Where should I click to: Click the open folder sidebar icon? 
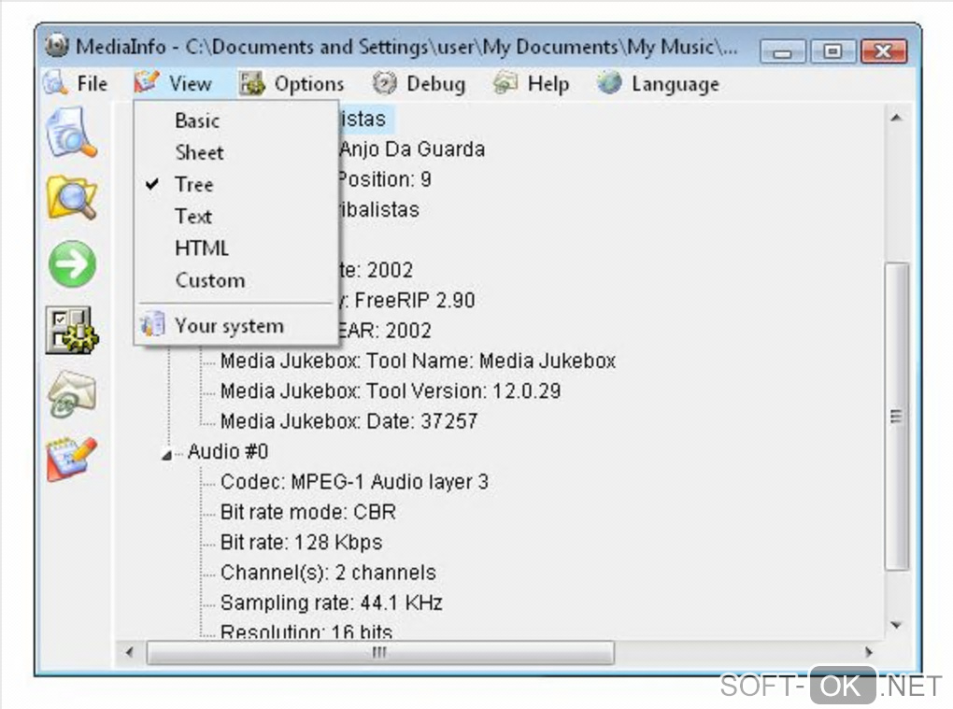[72, 198]
